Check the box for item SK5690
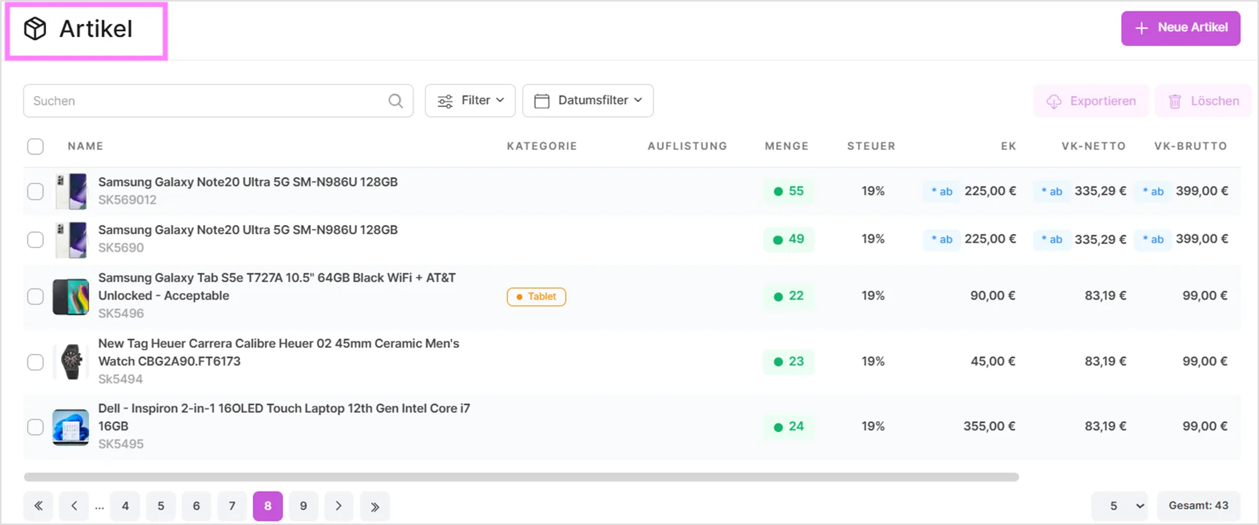Image resolution: width=1259 pixels, height=525 pixels. click(x=36, y=239)
